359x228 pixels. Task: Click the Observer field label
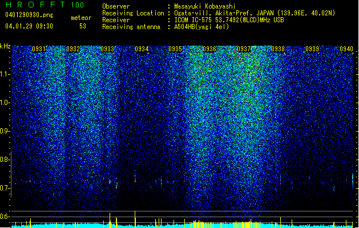point(116,6)
